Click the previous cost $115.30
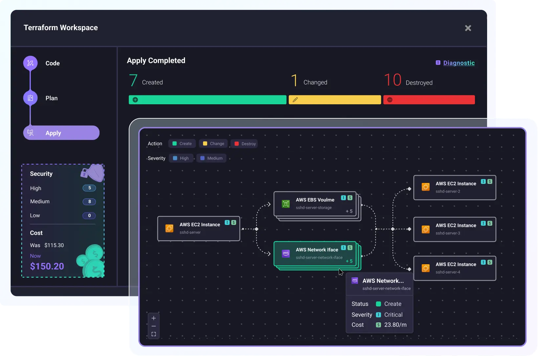The height and width of the screenshot is (356, 538). (x=54, y=245)
